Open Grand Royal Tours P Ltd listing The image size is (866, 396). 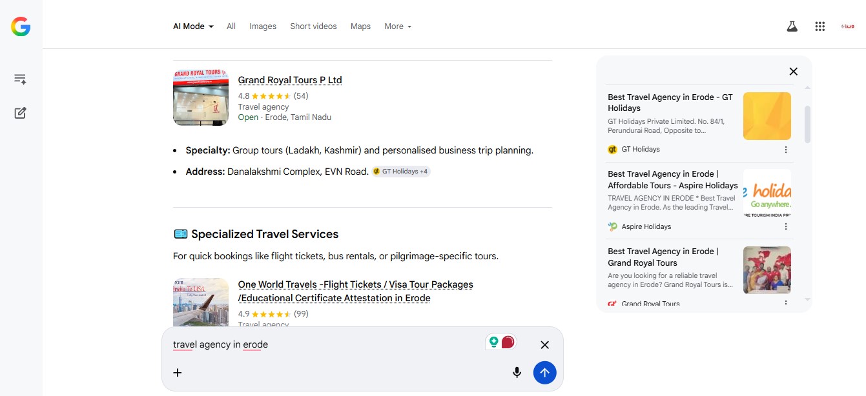pyautogui.click(x=290, y=80)
